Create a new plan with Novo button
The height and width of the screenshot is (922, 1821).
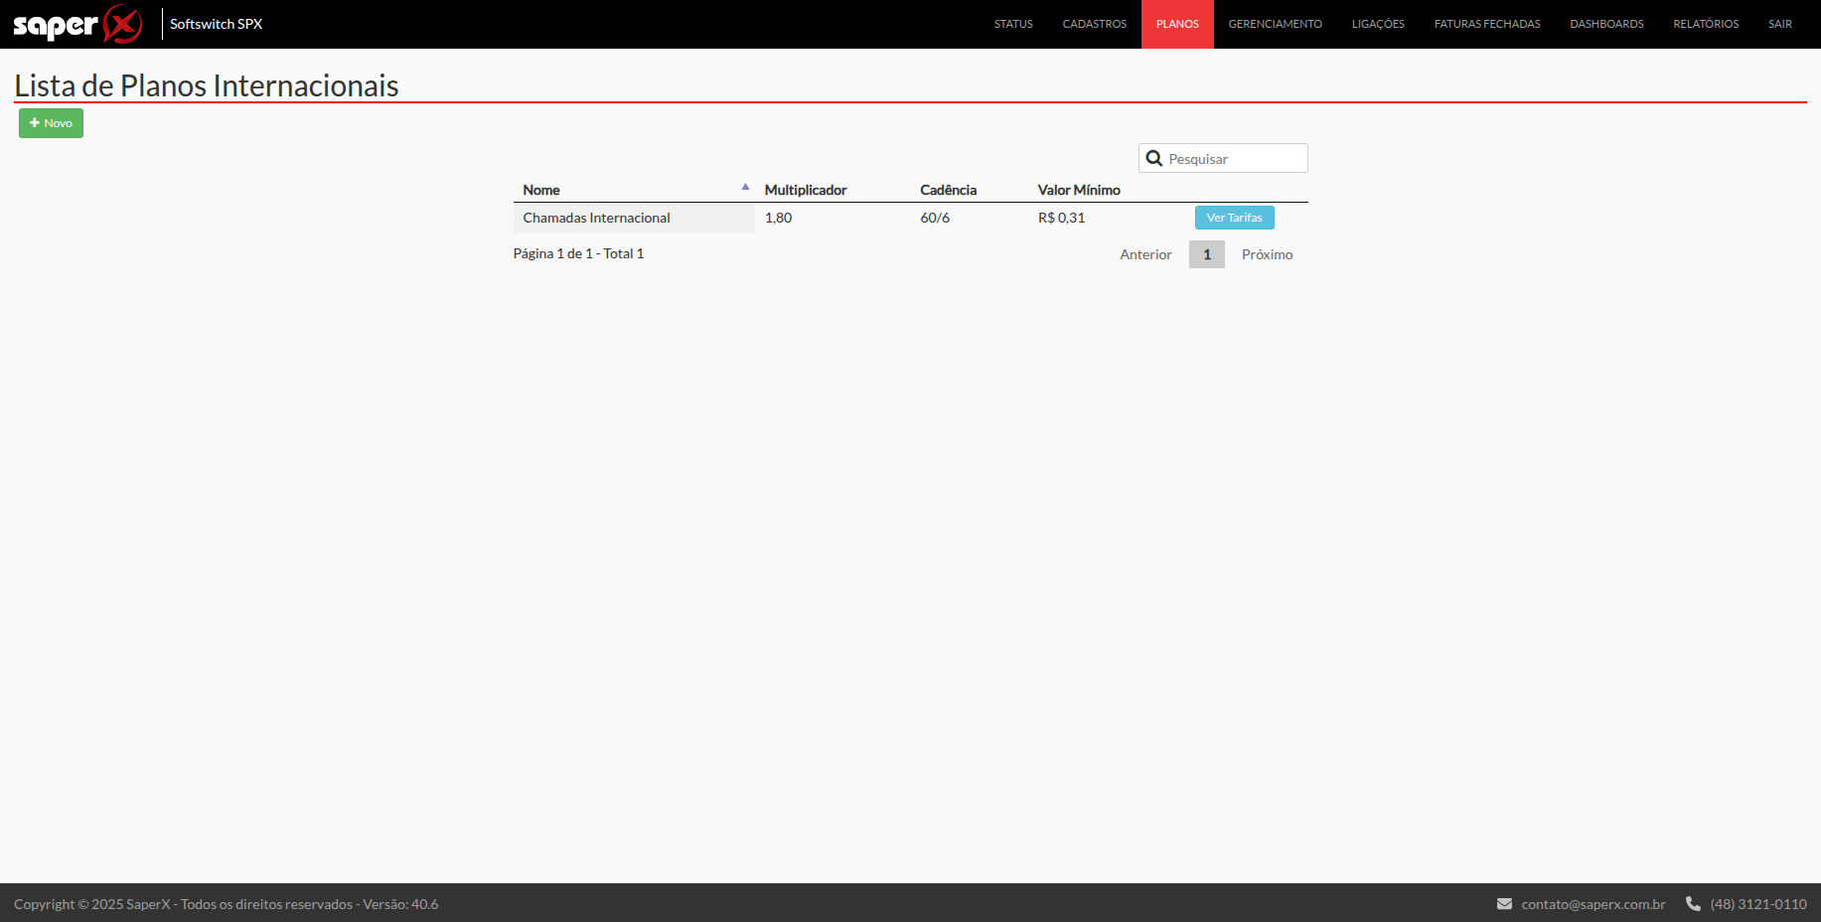click(51, 123)
